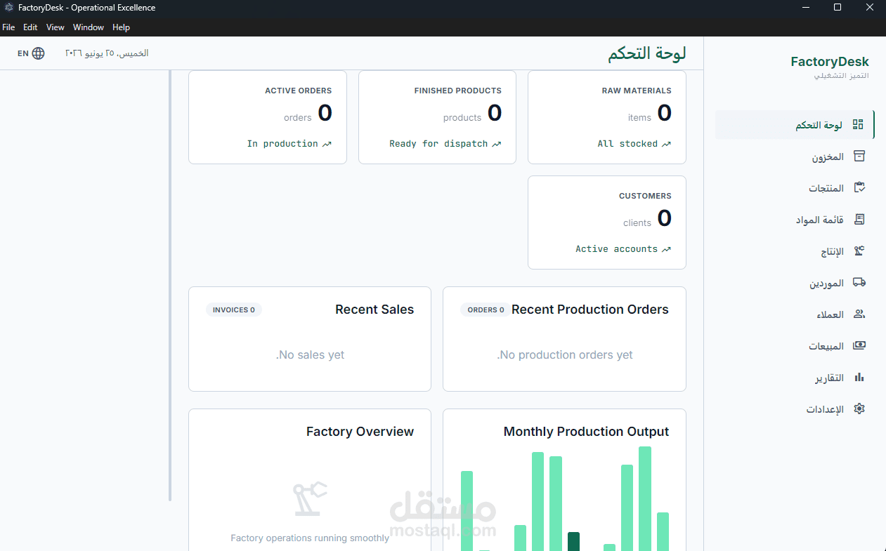This screenshot has width=886, height=551.
Task: Click the لوحة التحكم page title
Action: coord(647,54)
